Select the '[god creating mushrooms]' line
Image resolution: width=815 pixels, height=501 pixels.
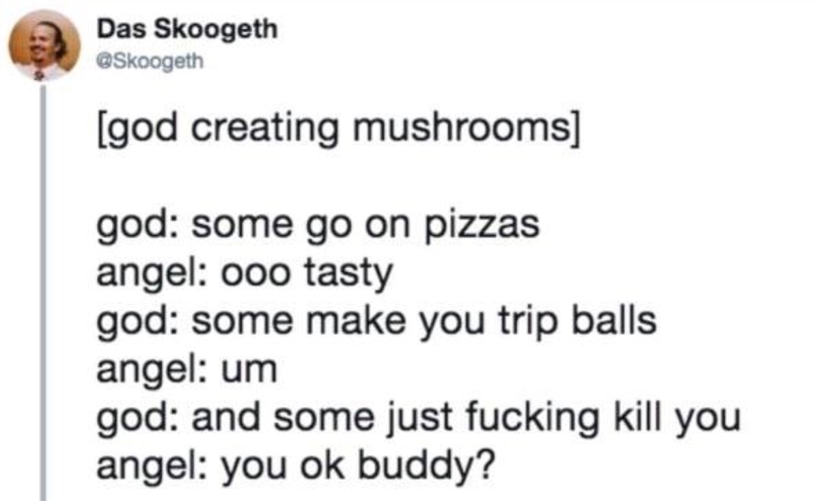point(338,128)
